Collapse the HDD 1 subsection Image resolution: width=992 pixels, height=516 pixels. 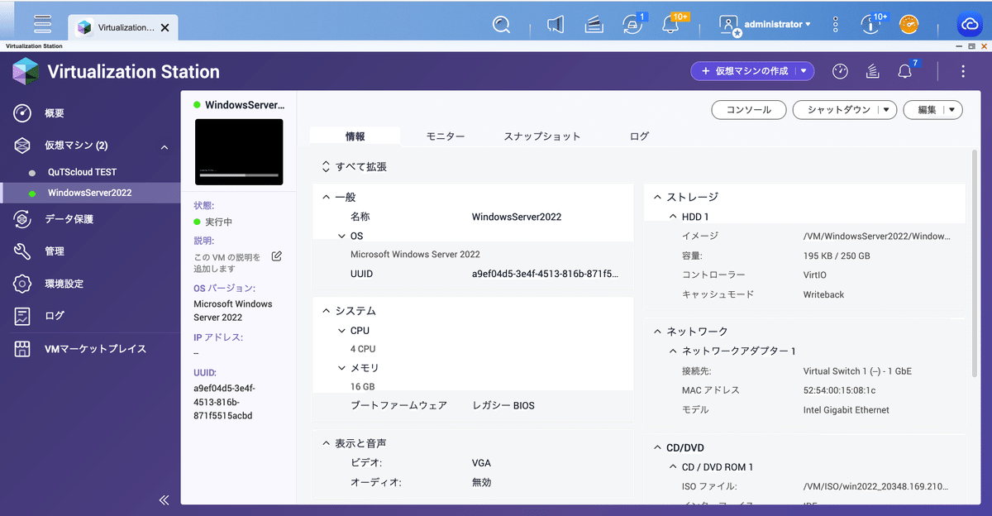[673, 217]
